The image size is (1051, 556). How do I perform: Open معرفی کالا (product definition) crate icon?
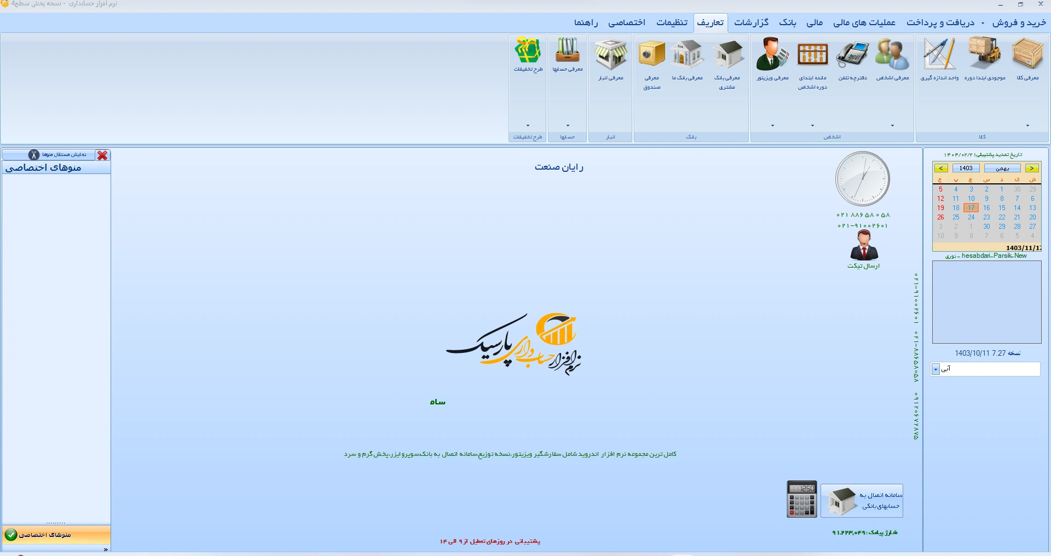[1027, 54]
